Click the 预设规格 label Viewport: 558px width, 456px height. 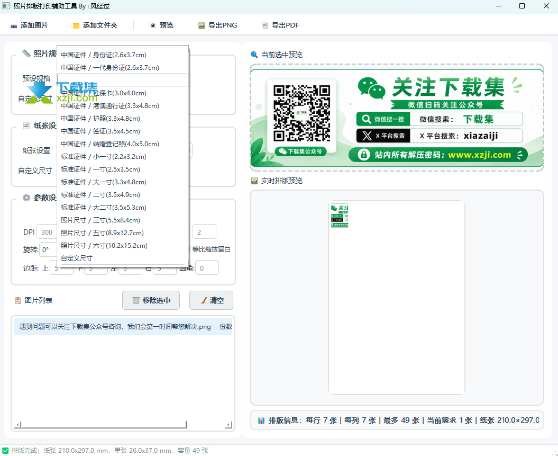[x=36, y=78]
